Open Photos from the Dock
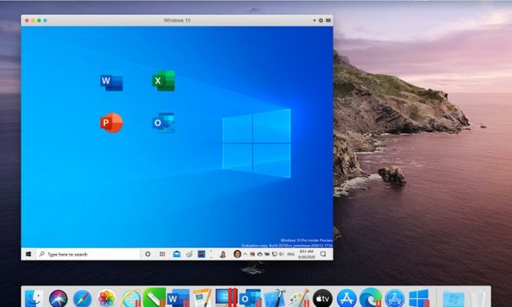Image resolution: width=512 pixels, height=307 pixels. (106, 298)
